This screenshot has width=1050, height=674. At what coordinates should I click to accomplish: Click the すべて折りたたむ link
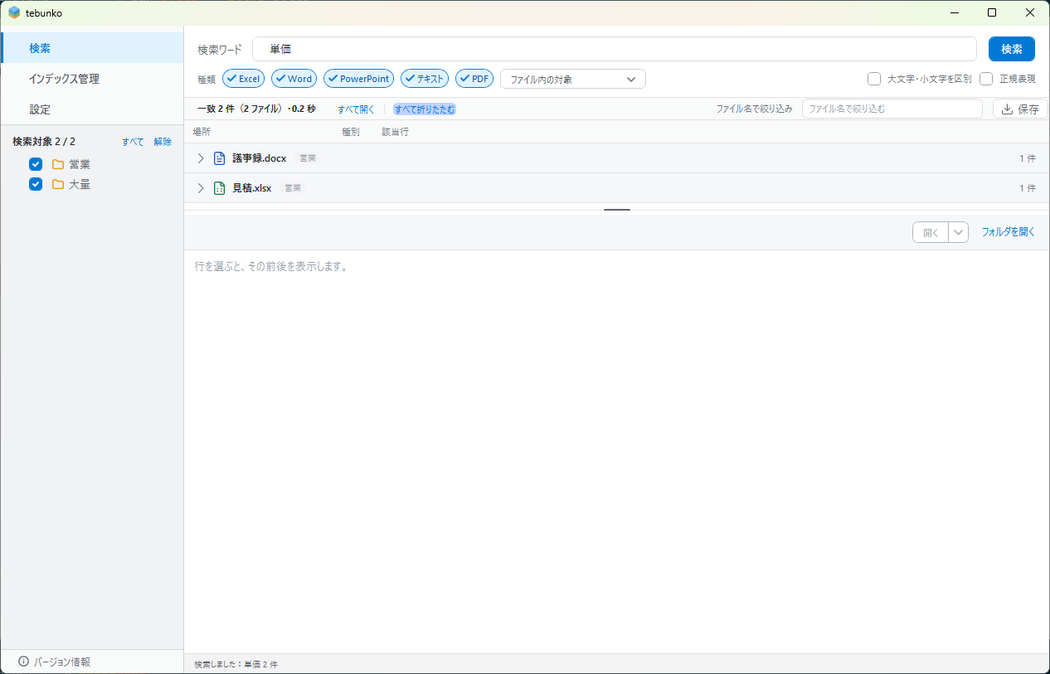pyautogui.click(x=425, y=109)
